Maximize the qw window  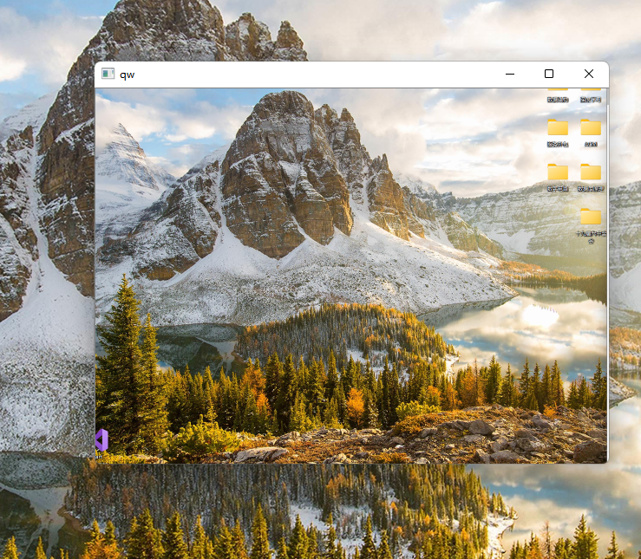click(x=549, y=74)
